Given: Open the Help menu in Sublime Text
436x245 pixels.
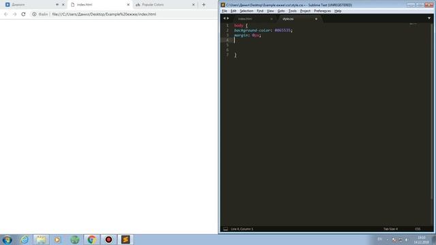Looking at the screenshot, I should [x=338, y=11].
